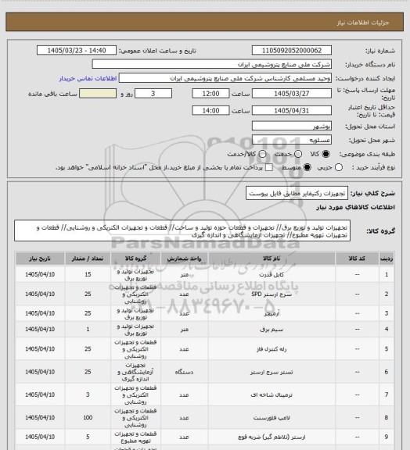
Task: Click the delivery city field عسلویه
Action: tap(292, 140)
